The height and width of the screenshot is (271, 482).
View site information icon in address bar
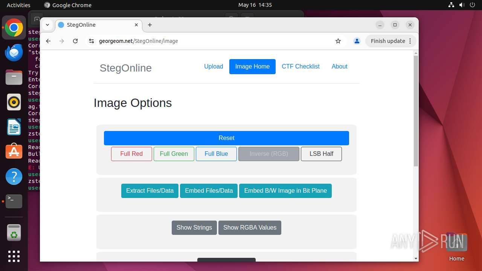[91, 41]
